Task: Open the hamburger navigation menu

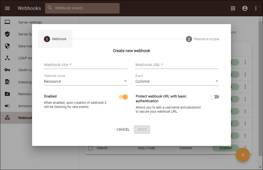Action: click(7, 8)
